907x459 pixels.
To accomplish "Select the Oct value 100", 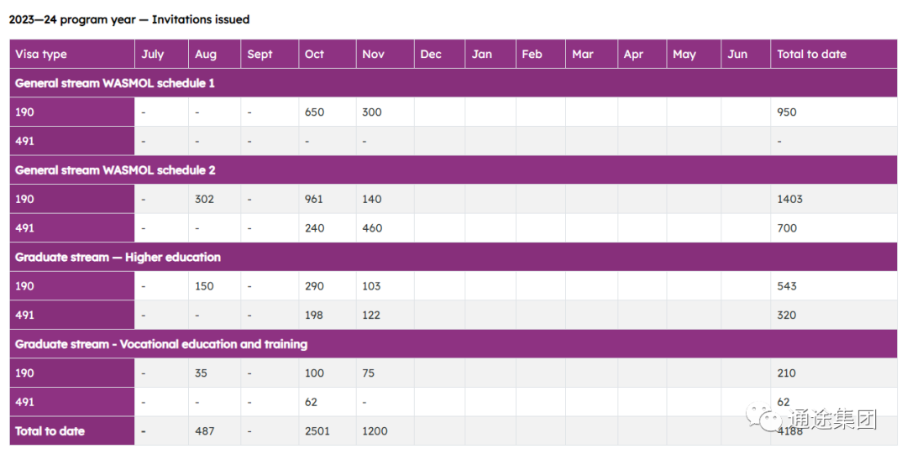I will [x=314, y=373].
